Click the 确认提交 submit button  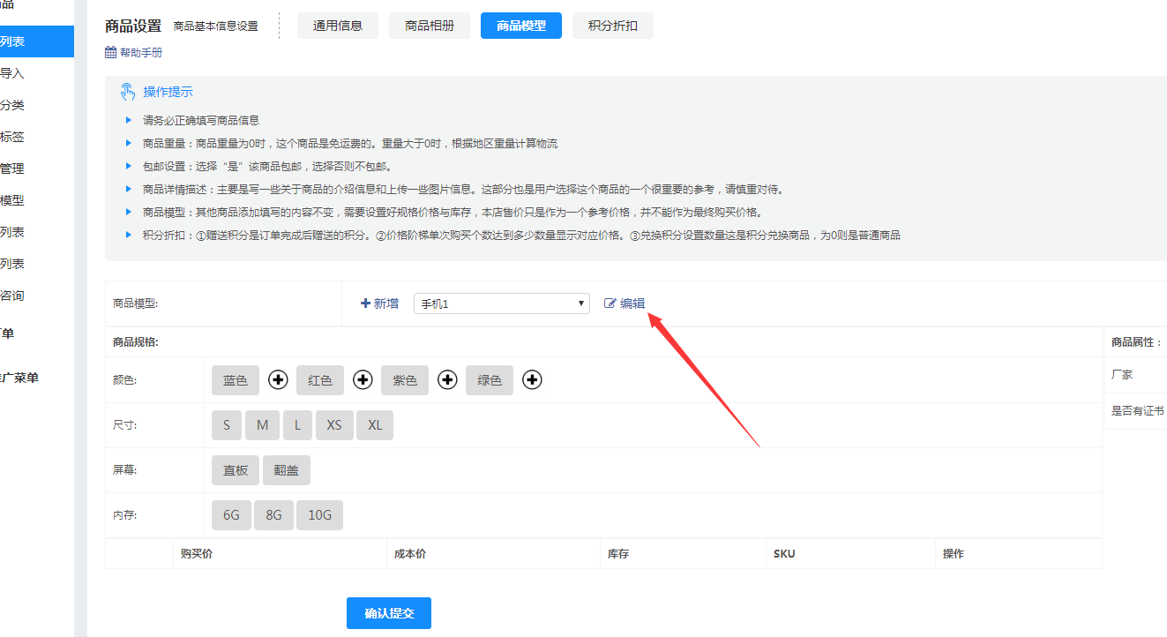click(388, 612)
